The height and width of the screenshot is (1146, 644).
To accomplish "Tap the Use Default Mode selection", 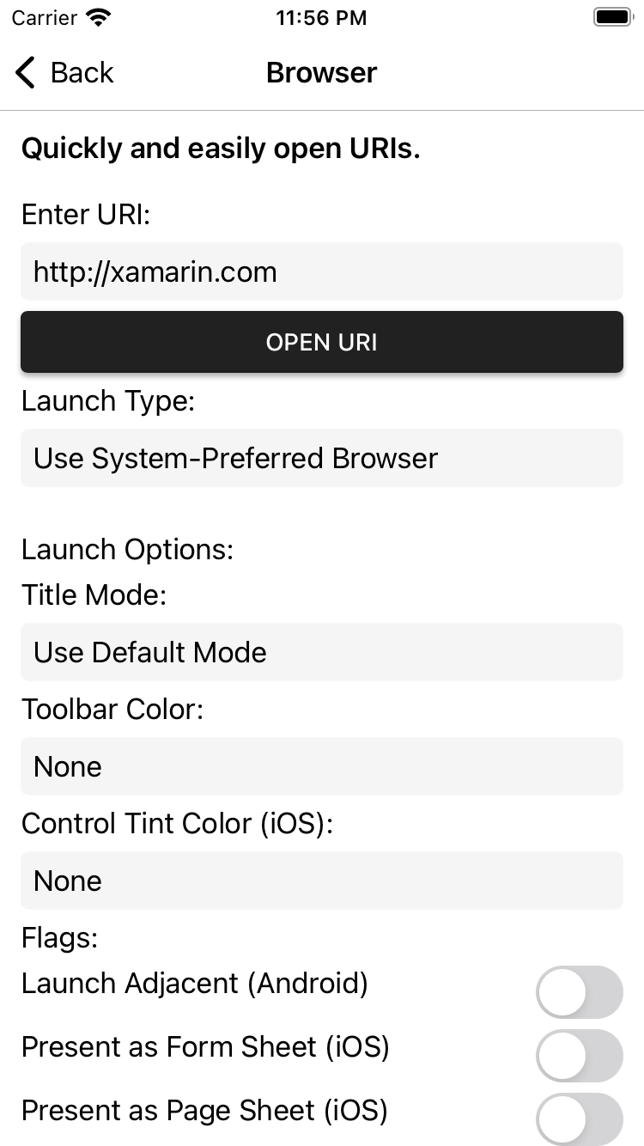I will coord(322,652).
